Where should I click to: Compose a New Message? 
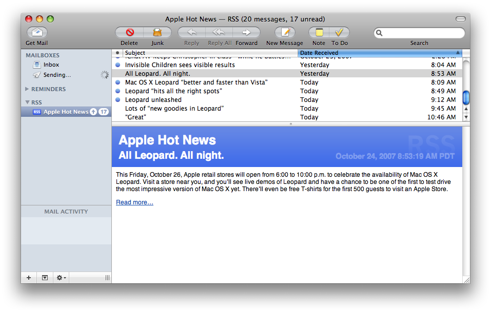[x=285, y=32]
